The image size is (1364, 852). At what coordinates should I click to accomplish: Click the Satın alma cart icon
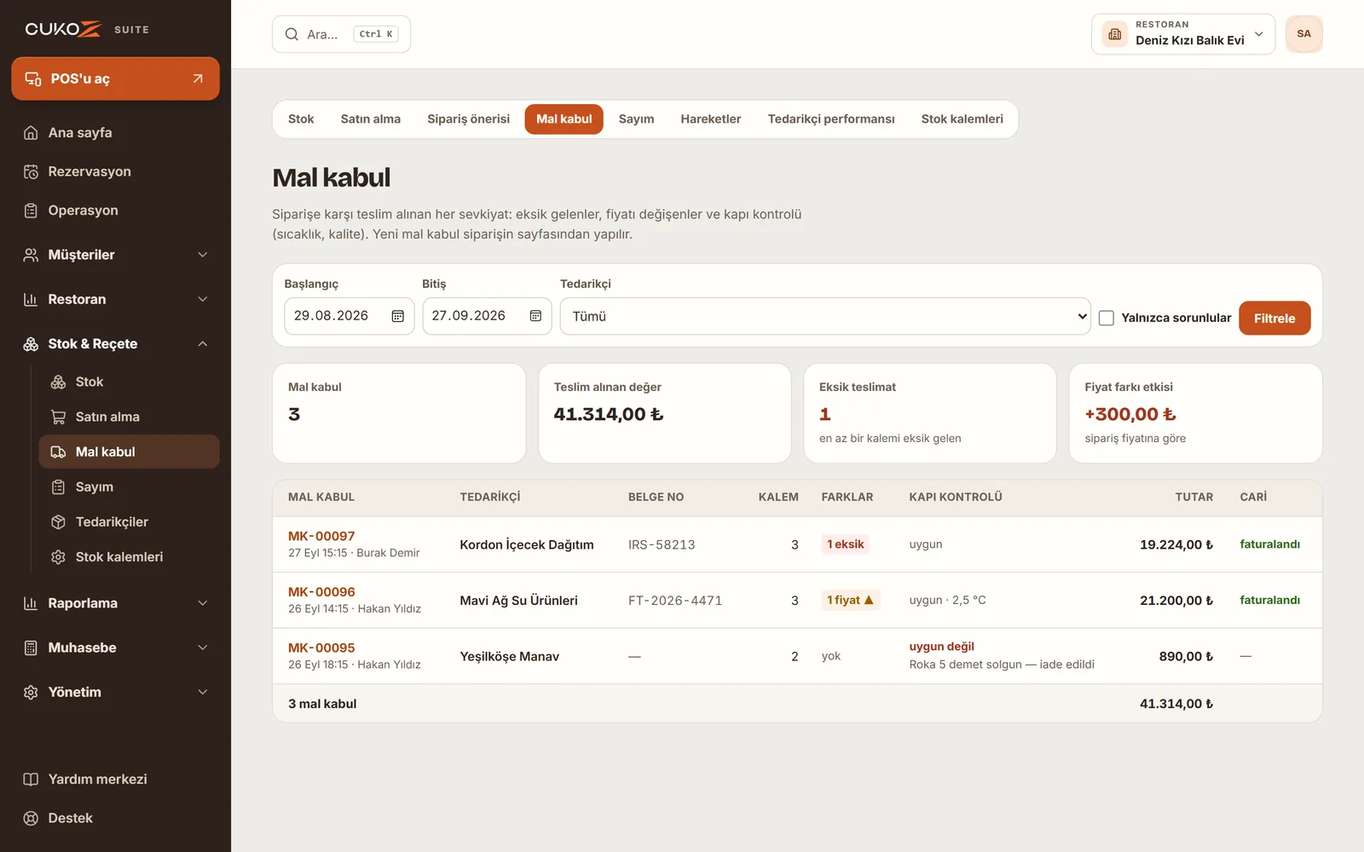tap(58, 417)
